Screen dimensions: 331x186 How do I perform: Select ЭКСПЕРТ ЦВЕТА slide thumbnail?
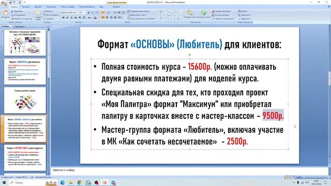coord(25,158)
